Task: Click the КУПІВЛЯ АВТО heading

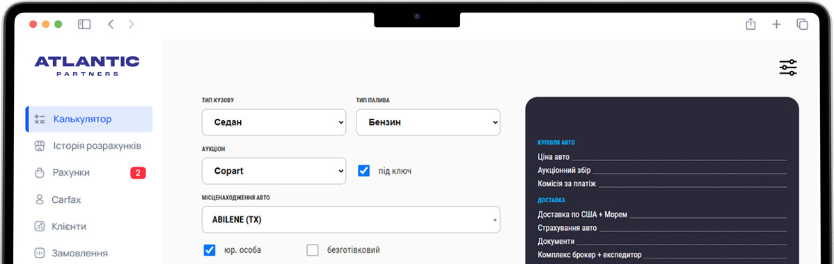Action: (556, 142)
